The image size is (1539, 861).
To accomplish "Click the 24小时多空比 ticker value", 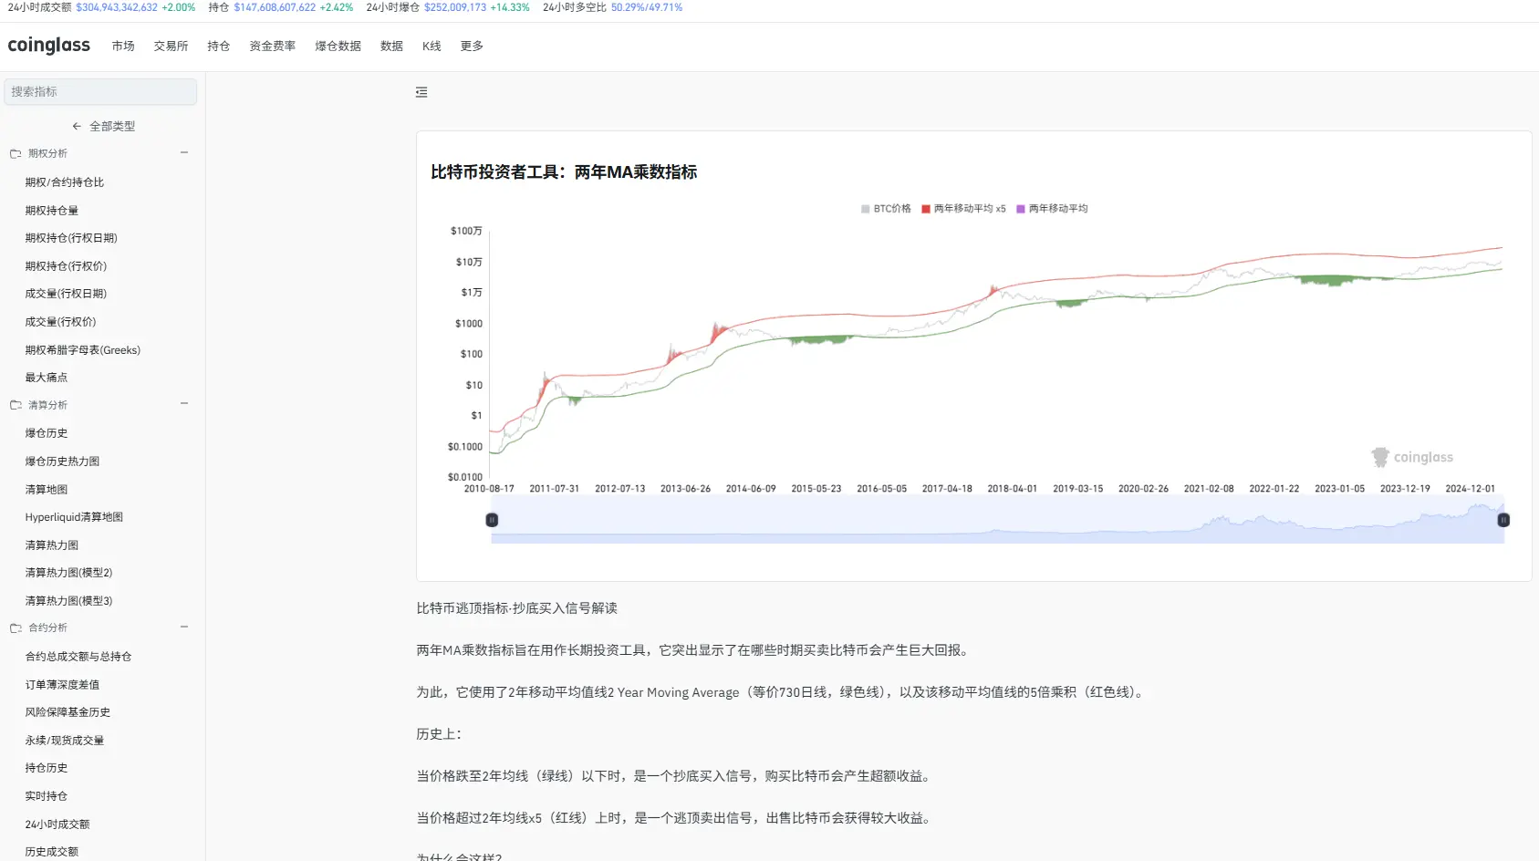I will click(x=647, y=7).
